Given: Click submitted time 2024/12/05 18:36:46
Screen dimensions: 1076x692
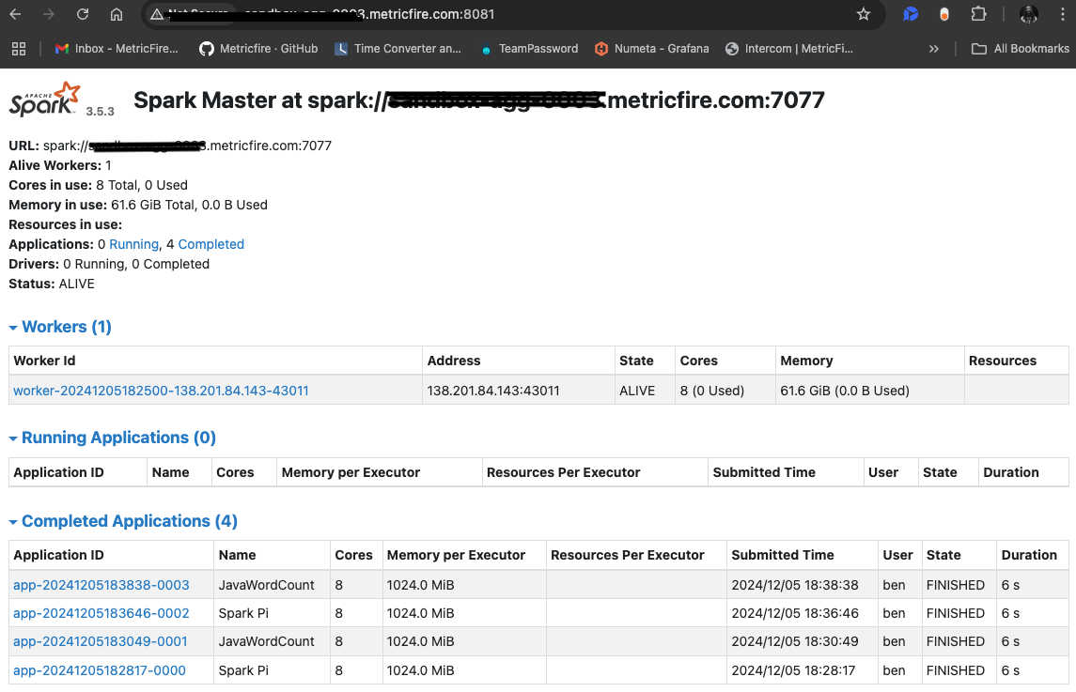Looking at the screenshot, I should [x=795, y=613].
